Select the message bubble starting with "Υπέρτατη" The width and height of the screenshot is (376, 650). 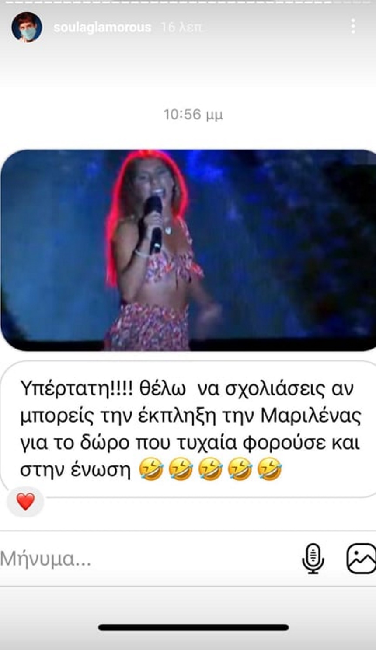(x=188, y=429)
